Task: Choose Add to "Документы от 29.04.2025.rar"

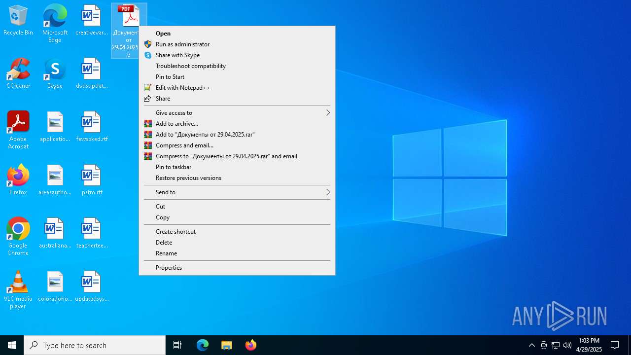Action: 237,135
